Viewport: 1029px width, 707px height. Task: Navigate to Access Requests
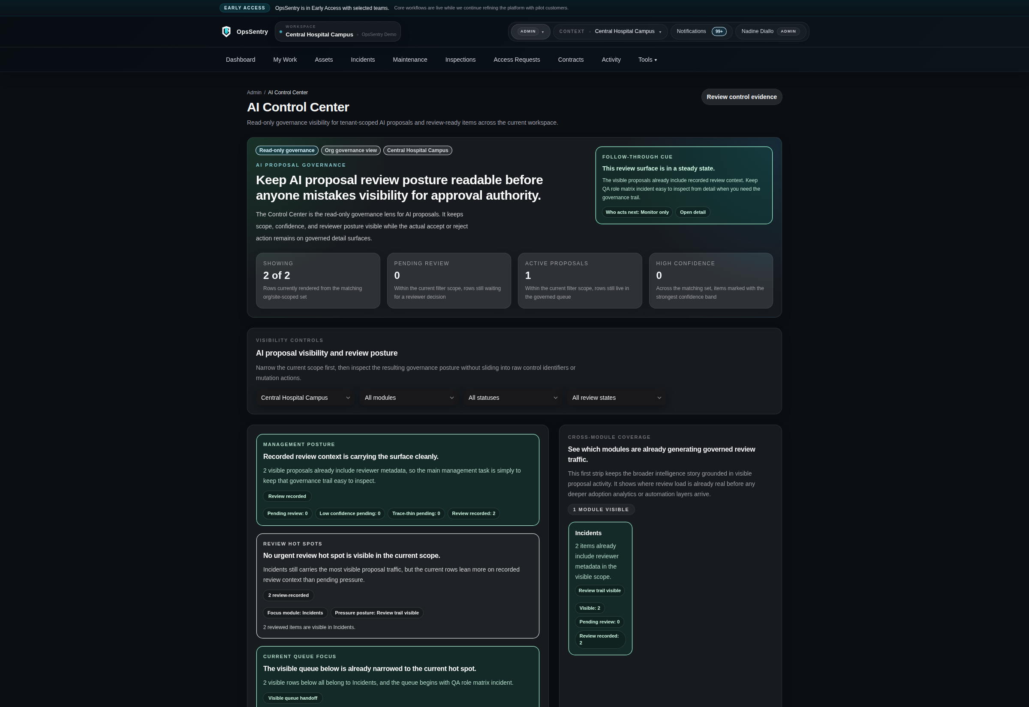pyautogui.click(x=516, y=60)
